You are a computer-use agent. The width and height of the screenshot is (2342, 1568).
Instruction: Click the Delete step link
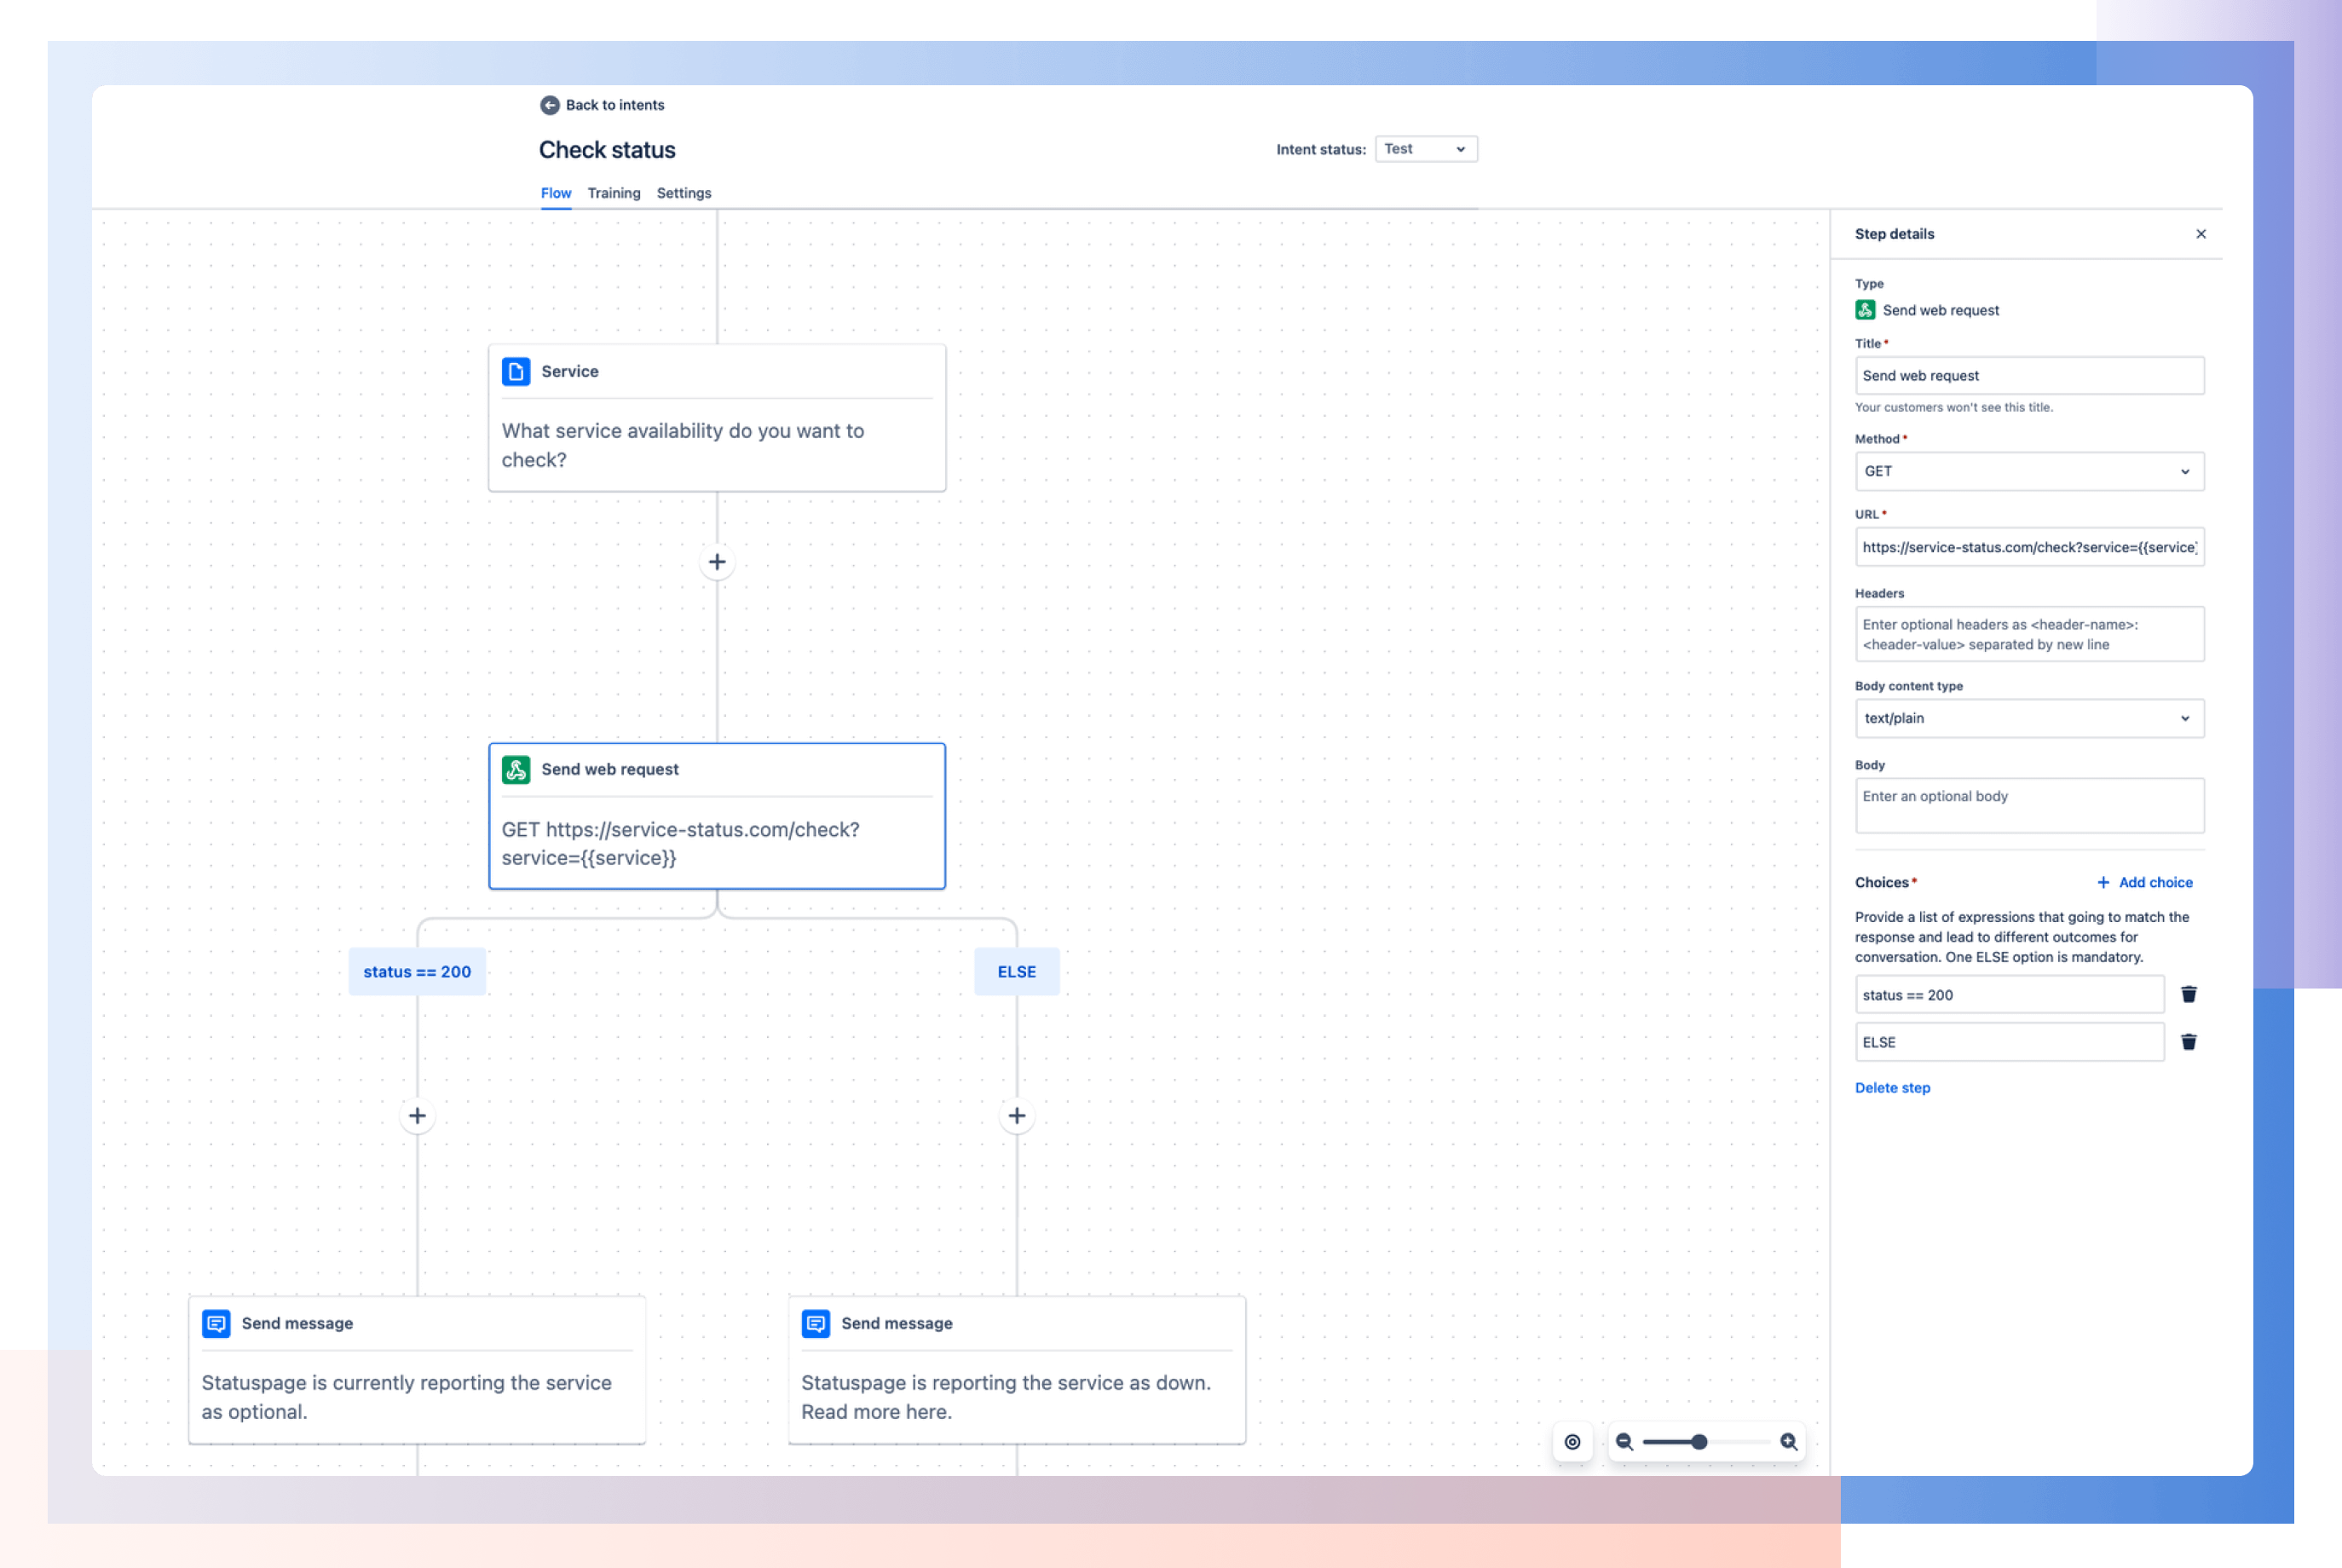1894,1087
